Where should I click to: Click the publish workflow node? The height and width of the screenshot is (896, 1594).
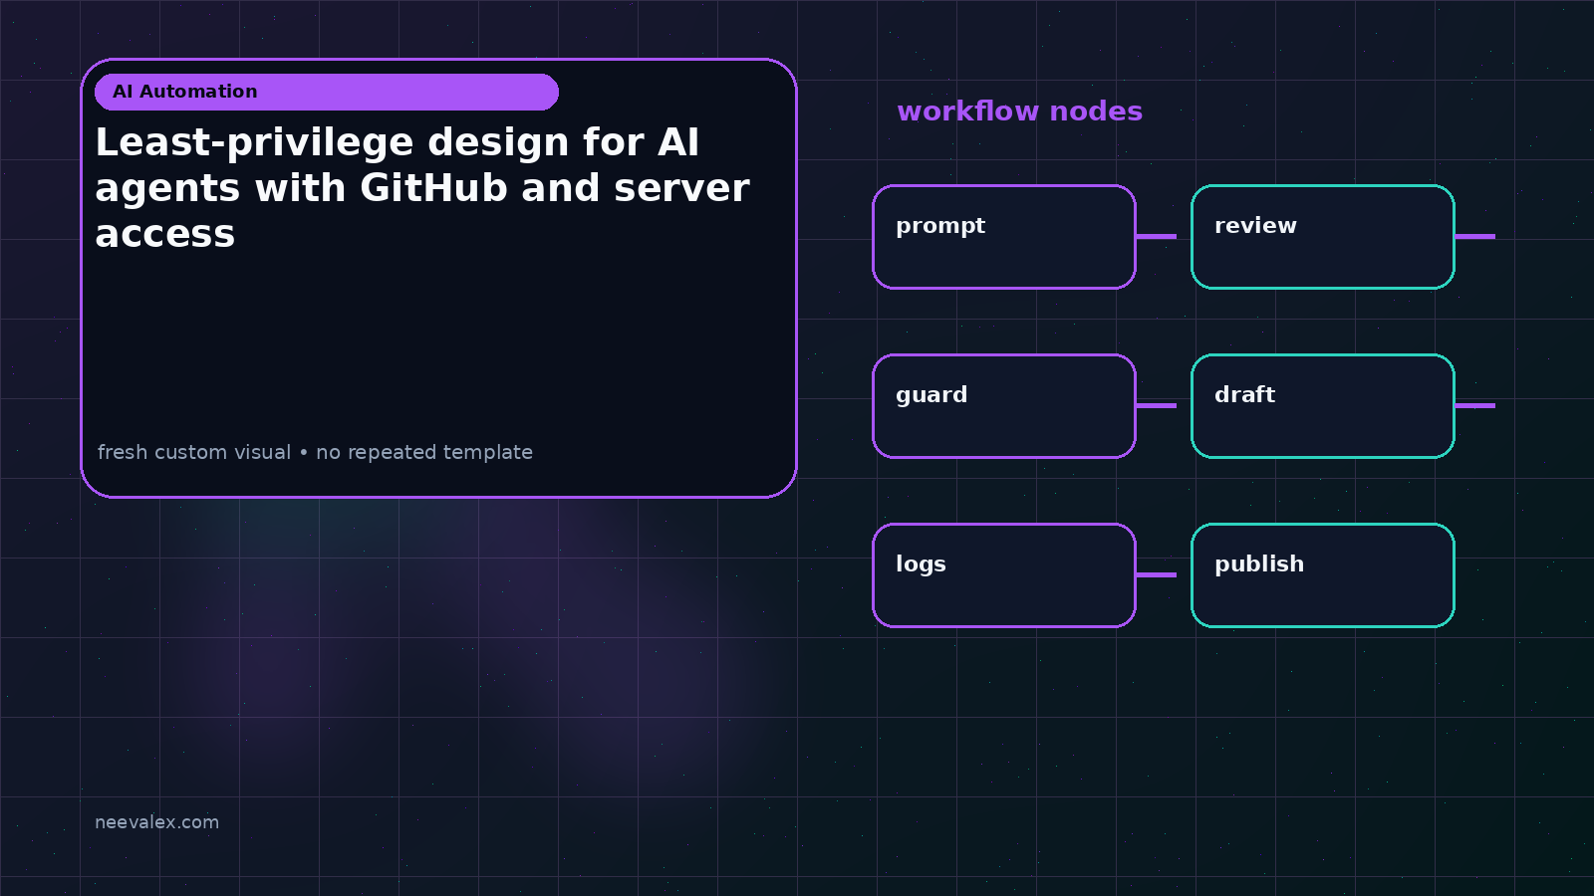click(1323, 575)
